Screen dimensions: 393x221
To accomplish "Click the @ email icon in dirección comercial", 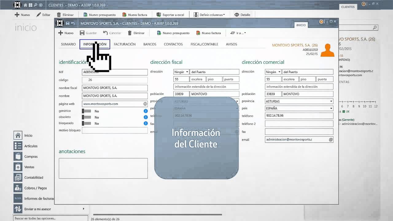I will coord(331,139).
